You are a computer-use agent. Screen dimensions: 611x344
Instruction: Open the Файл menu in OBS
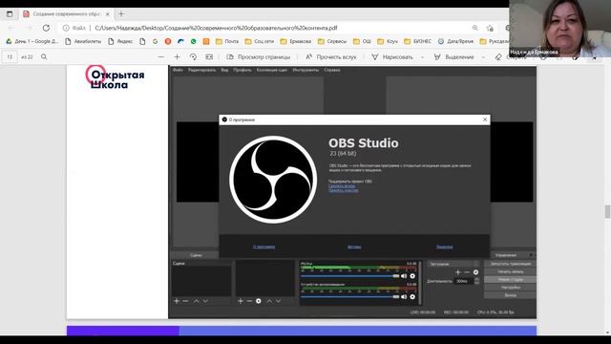178,70
